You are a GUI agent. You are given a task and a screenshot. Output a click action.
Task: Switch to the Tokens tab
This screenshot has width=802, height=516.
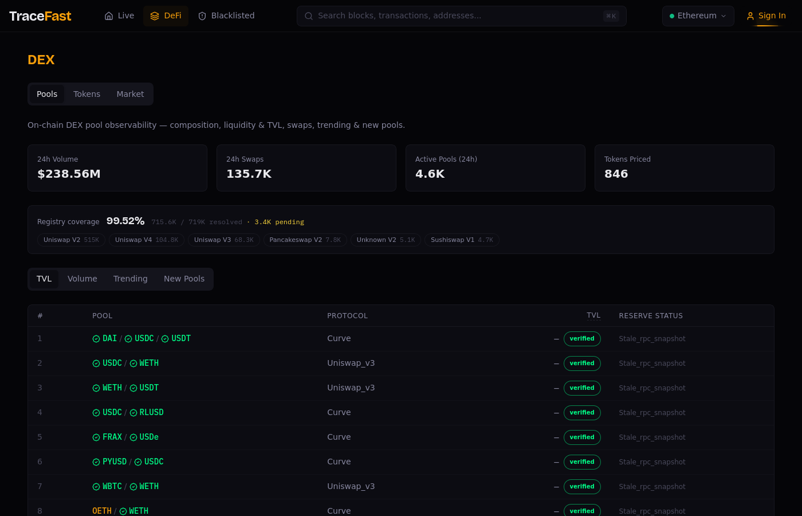[87, 94]
